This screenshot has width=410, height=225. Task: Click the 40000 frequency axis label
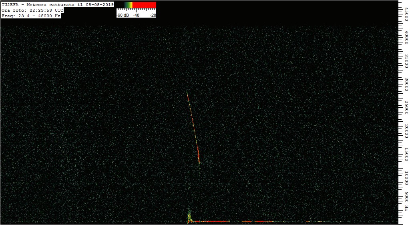click(406, 37)
